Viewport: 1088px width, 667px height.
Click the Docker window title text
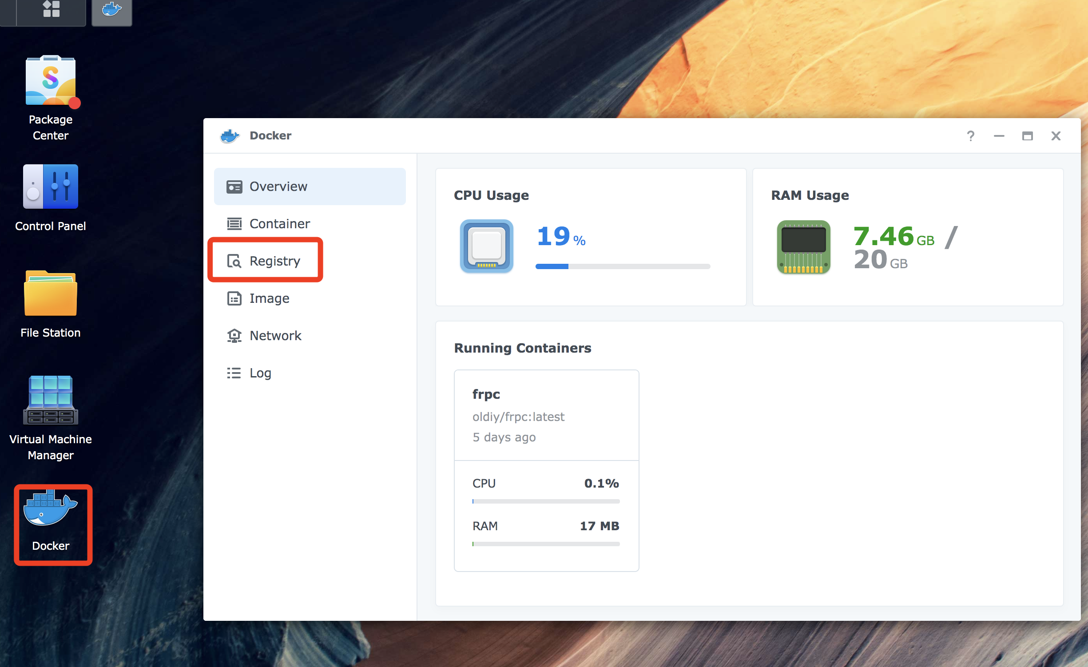(270, 135)
